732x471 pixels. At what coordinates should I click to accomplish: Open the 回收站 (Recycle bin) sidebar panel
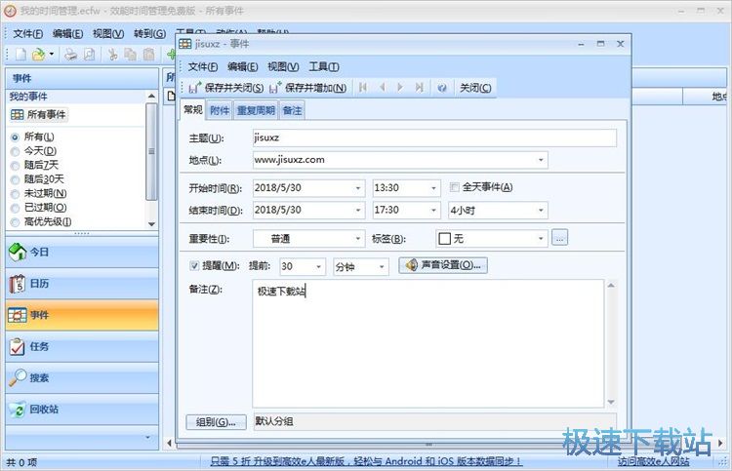tap(82, 410)
